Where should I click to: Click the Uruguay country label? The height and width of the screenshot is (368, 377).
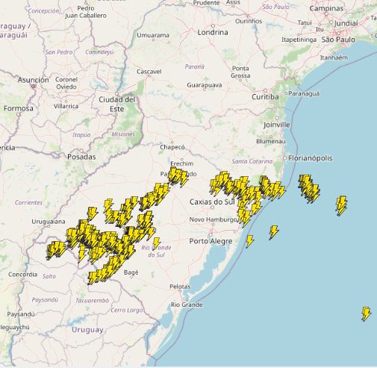[87, 330]
